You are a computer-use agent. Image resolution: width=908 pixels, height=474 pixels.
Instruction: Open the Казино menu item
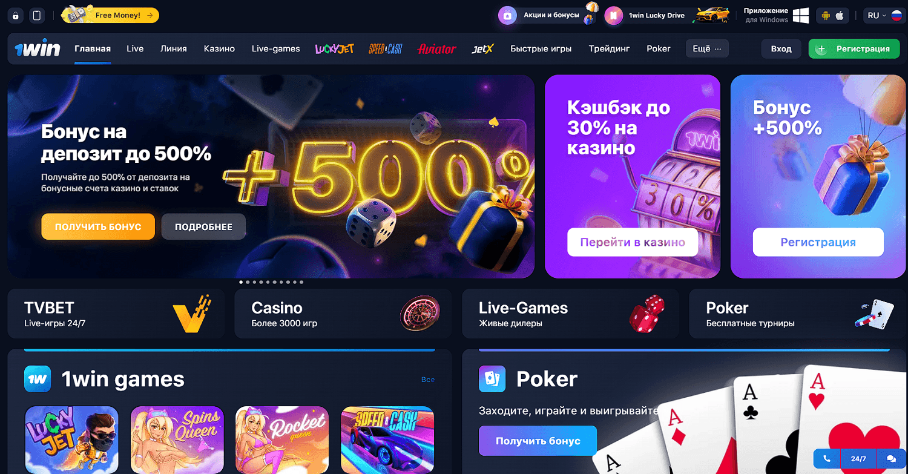(219, 48)
